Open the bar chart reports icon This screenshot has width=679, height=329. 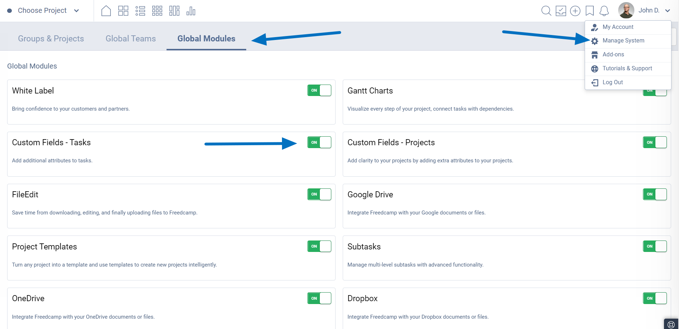(x=191, y=11)
